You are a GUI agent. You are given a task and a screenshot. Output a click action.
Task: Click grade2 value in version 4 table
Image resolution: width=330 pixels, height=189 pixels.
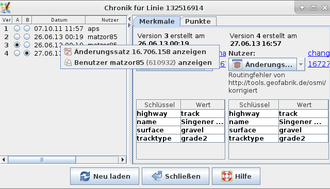tap(303, 139)
